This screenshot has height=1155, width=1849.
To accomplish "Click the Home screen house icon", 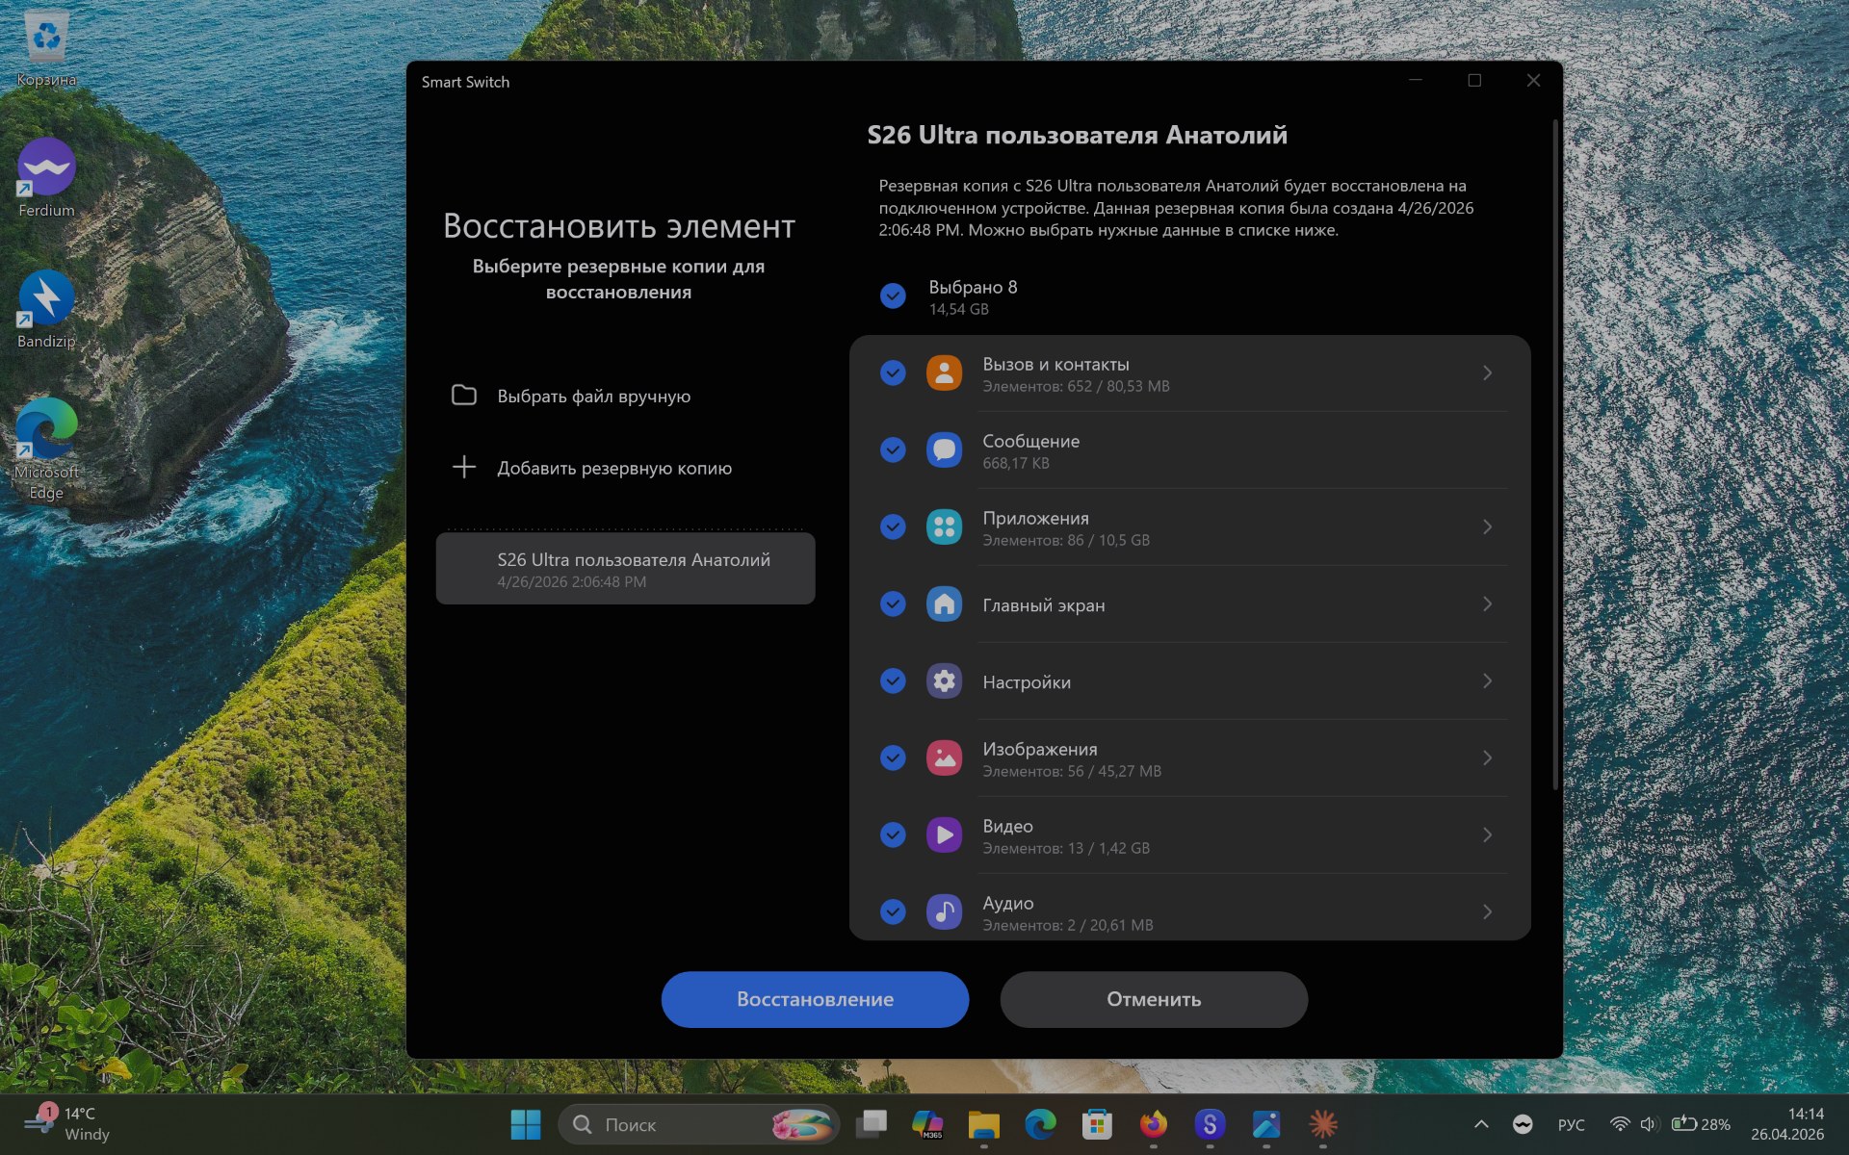I will tap(944, 603).
